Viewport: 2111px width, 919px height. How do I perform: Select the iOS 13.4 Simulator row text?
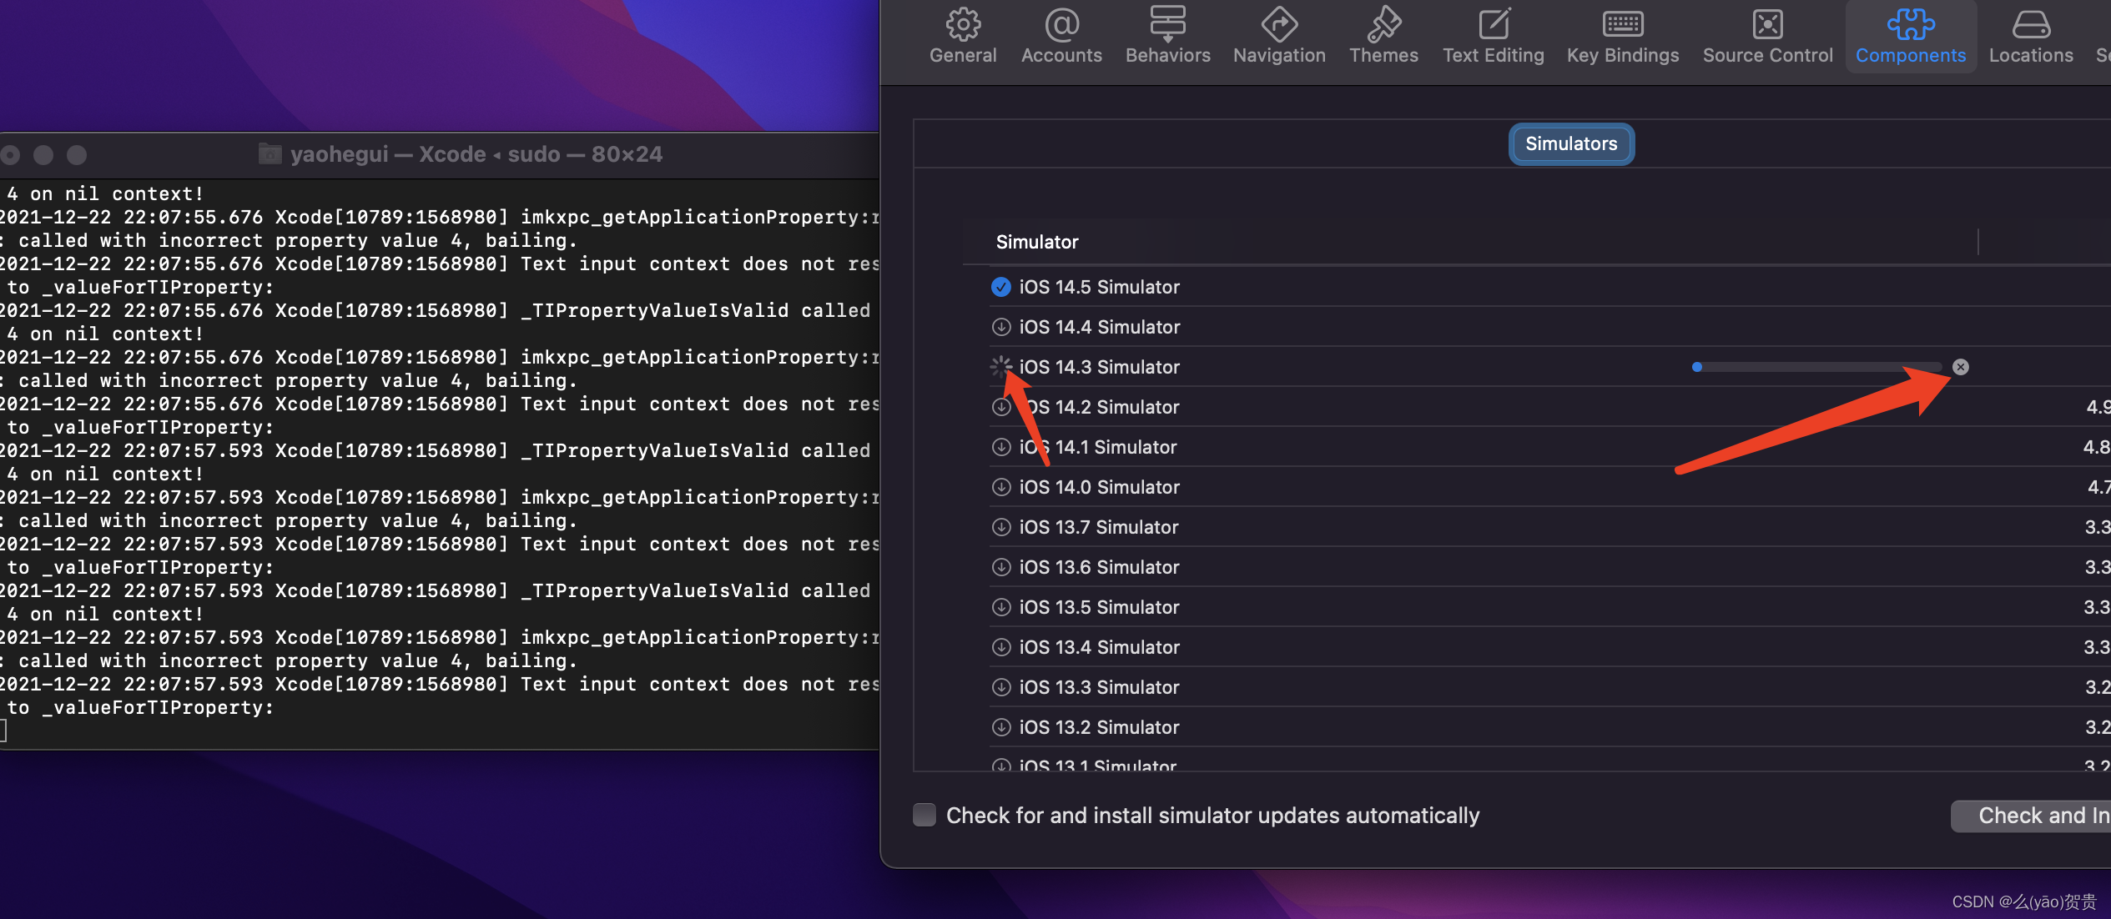[1100, 647]
